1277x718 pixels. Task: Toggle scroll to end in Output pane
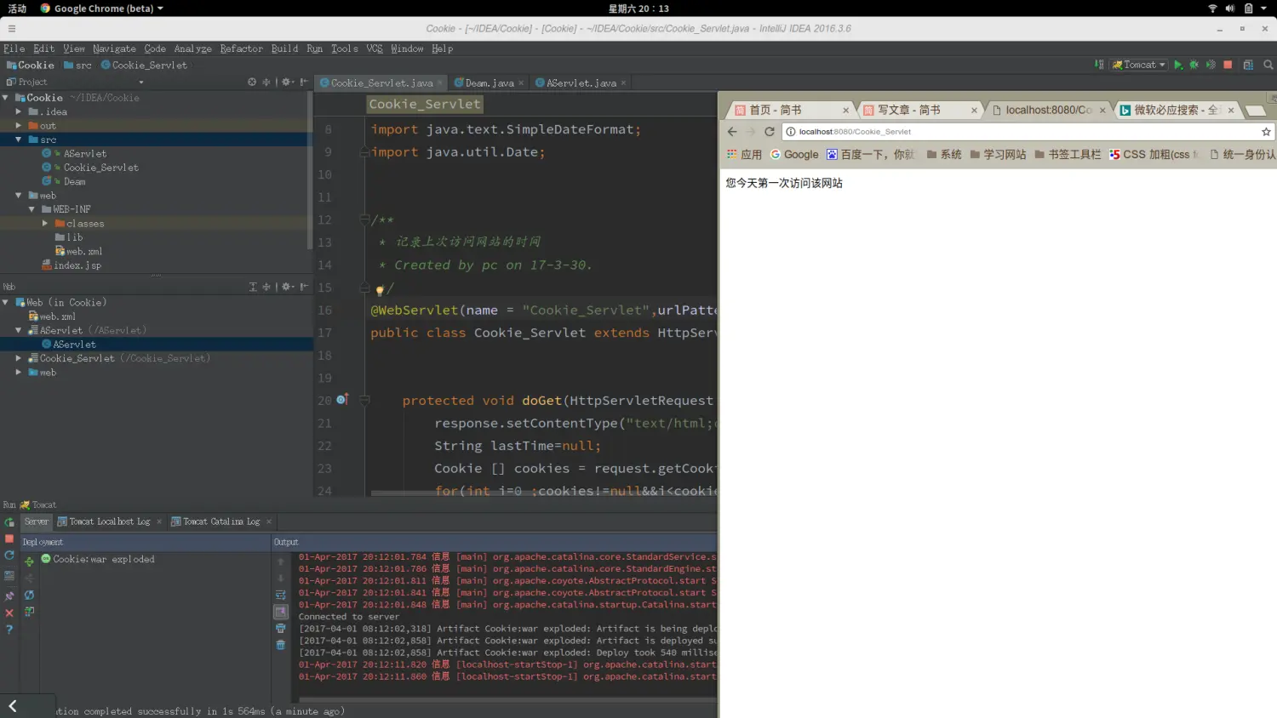click(x=280, y=612)
